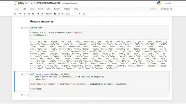
Task: Move selected cell up arrow
Action: [38, 14]
